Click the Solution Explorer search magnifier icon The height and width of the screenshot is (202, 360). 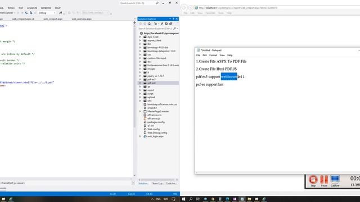point(175,29)
